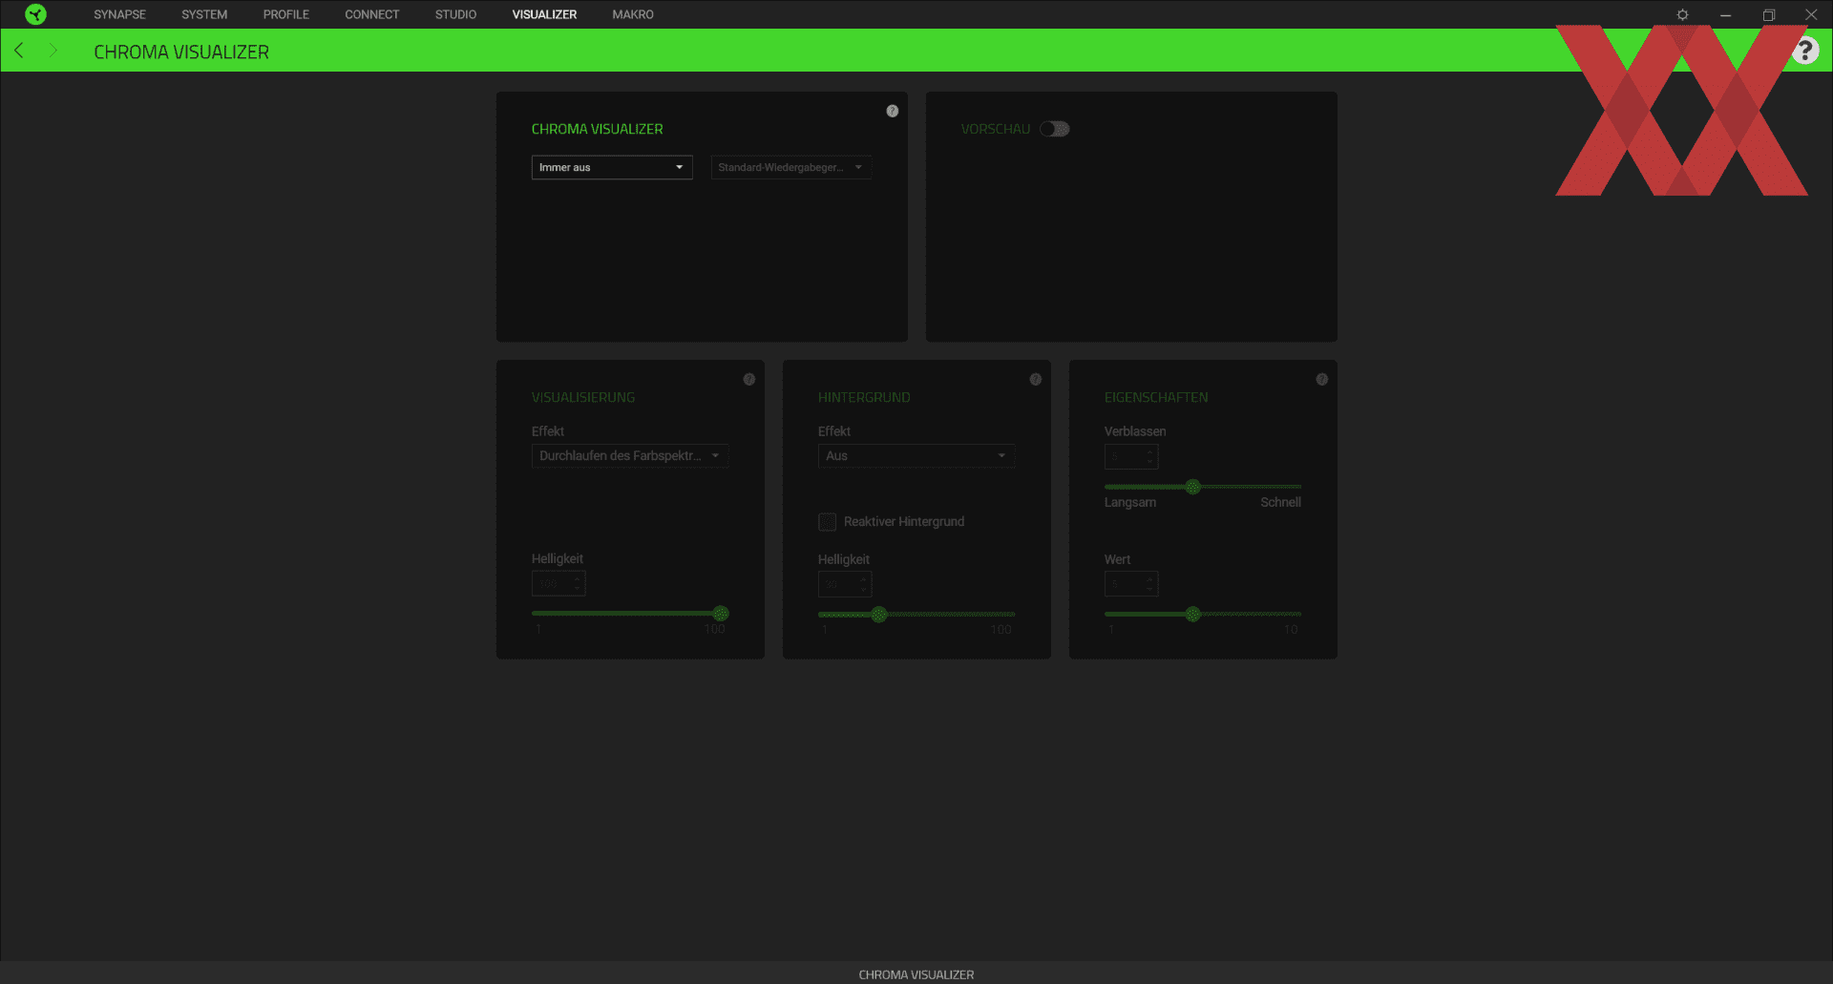
Task: Switch to the SYSTEM tab
Action: 204,14
